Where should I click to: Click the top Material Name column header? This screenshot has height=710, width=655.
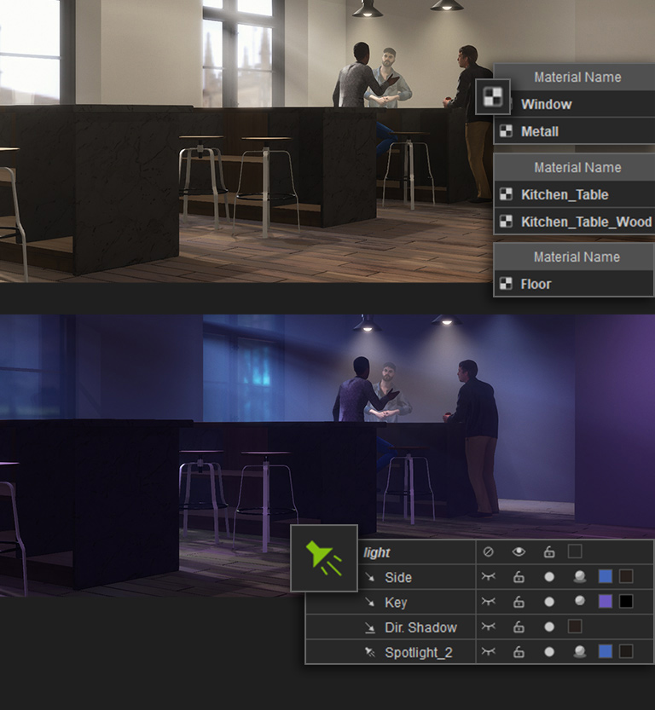577,77
